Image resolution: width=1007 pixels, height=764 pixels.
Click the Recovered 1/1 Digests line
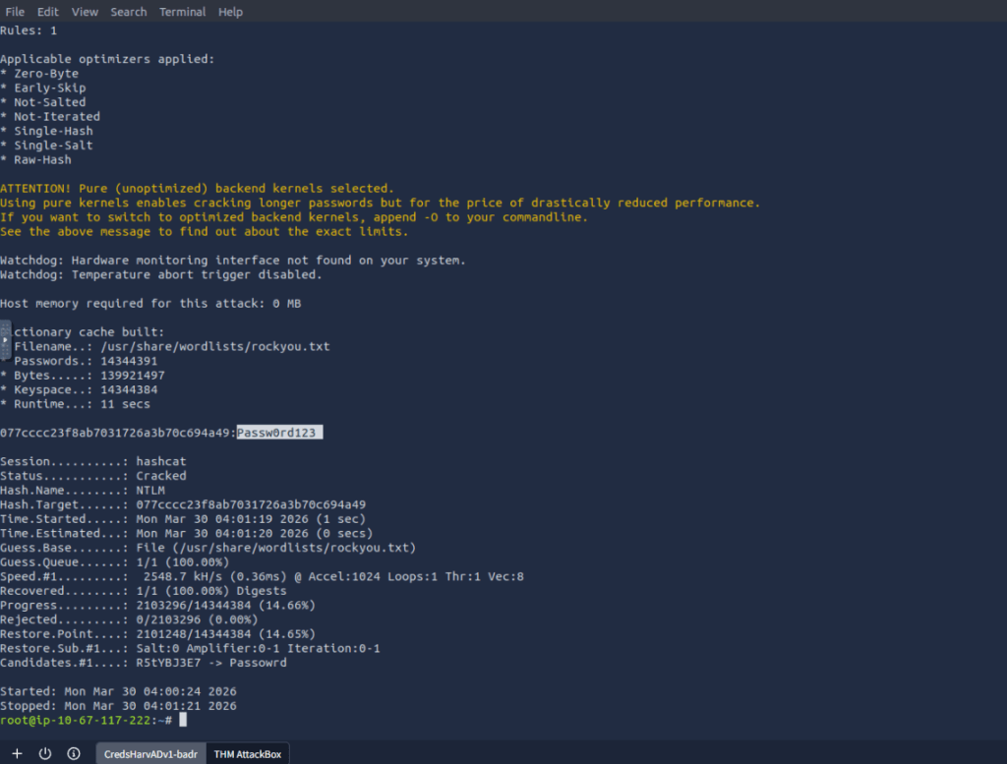click(144, 591)
